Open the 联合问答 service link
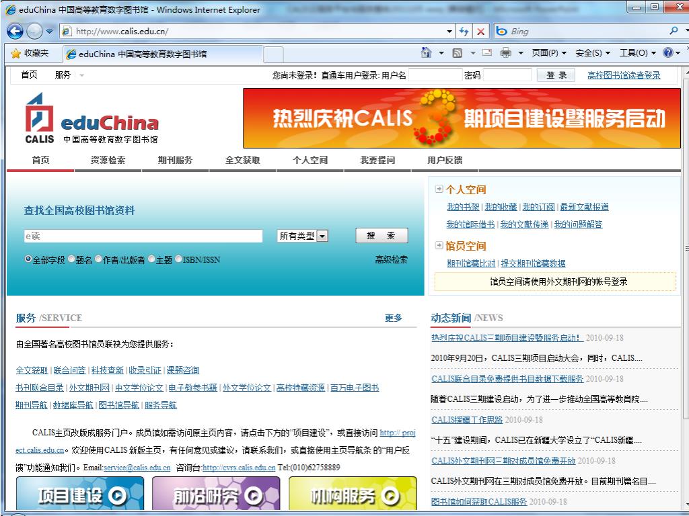 tap(69, 370)
